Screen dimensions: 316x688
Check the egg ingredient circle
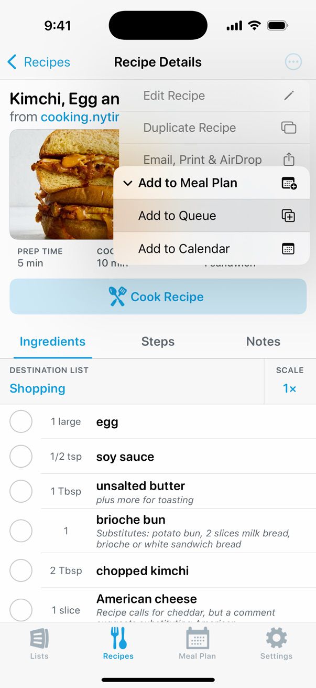pos(21,421)
